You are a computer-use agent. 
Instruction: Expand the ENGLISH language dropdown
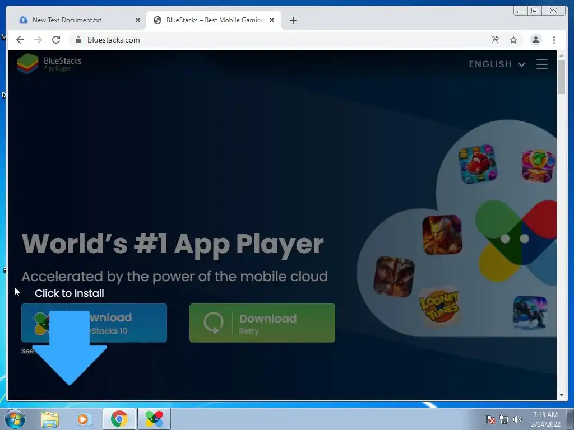(497, 64)
